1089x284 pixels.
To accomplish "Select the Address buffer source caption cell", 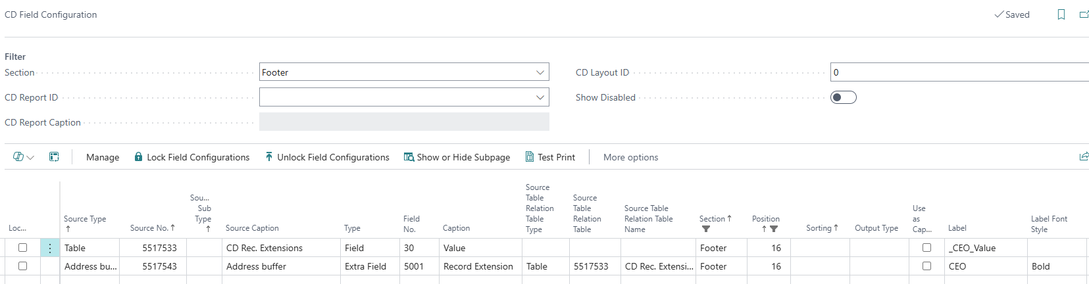I will tap(281, 266).
